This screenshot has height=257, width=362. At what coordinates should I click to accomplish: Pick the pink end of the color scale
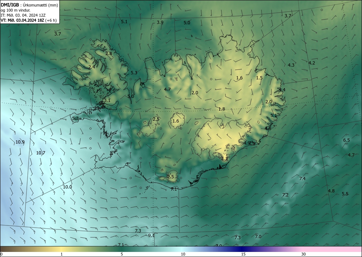click(332, 249)
